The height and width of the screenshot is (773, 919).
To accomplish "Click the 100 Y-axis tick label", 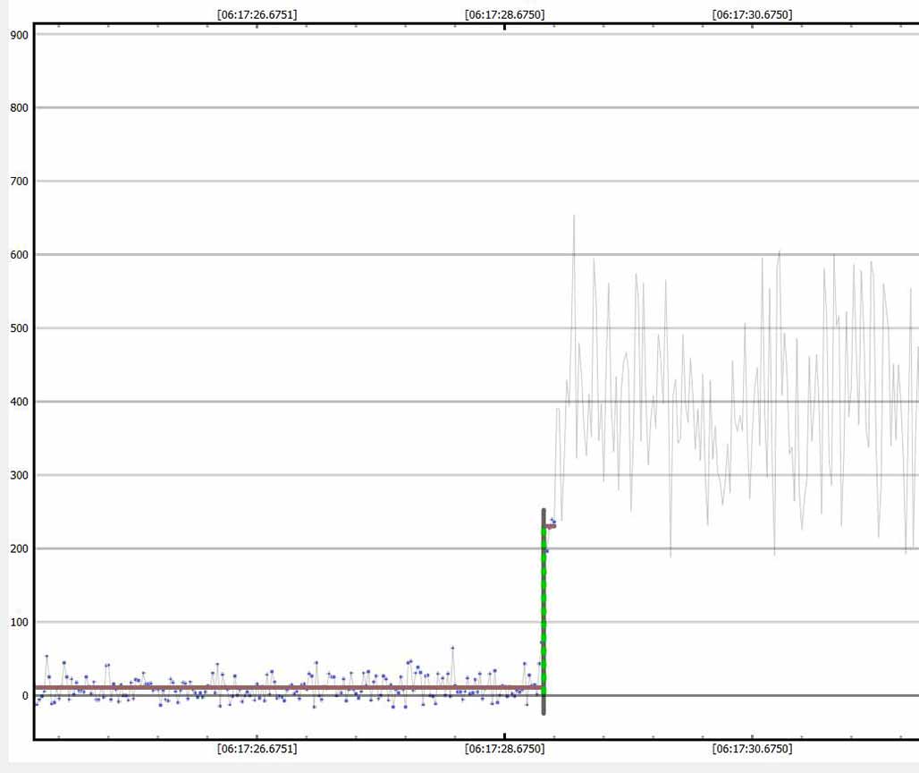I will point(19,622).
